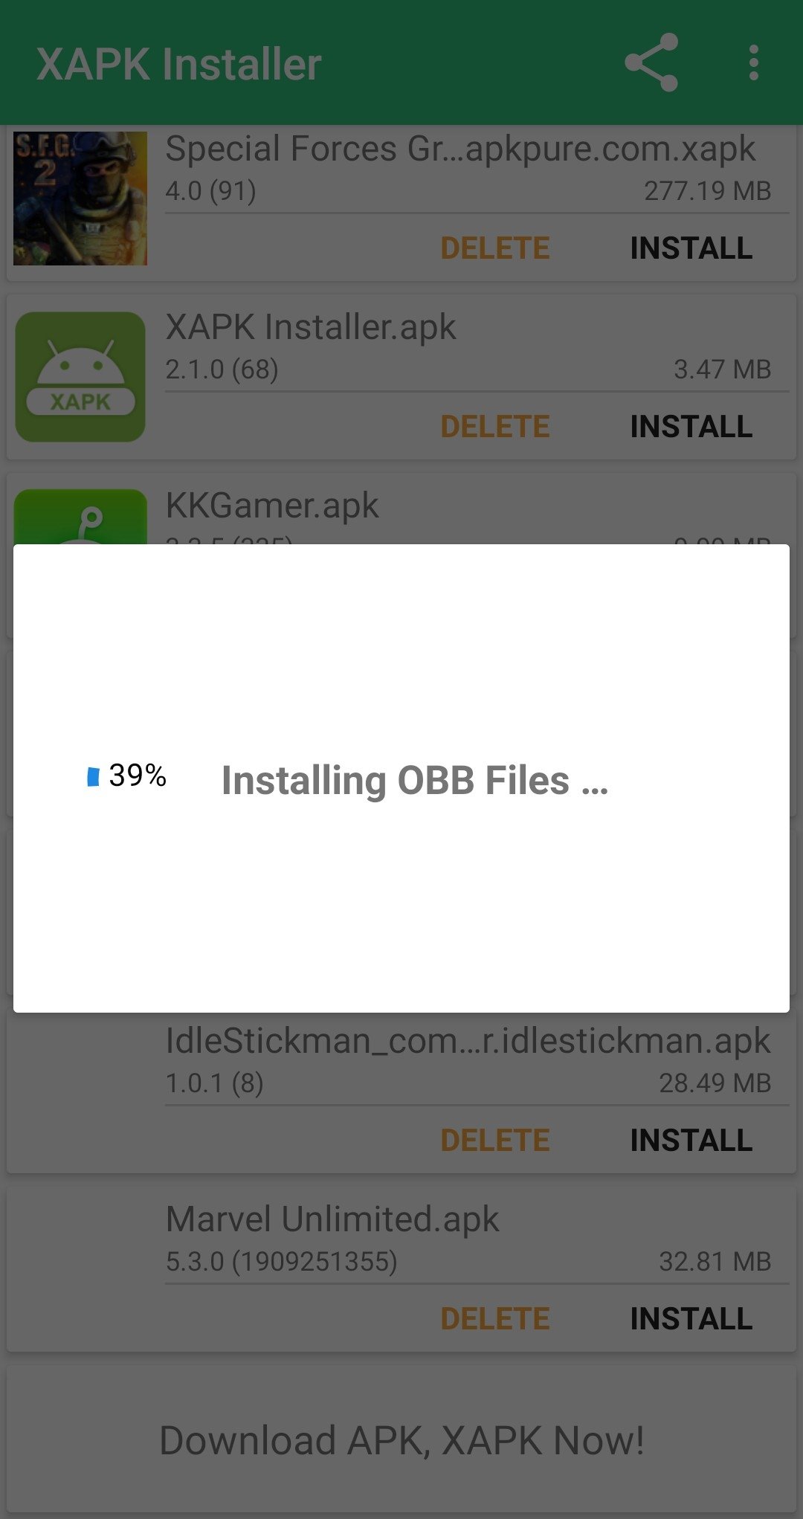Viewport: 803px width, 1519px height.
Task: Select IdleStickman apk file name
Action: pos(468,1041)
